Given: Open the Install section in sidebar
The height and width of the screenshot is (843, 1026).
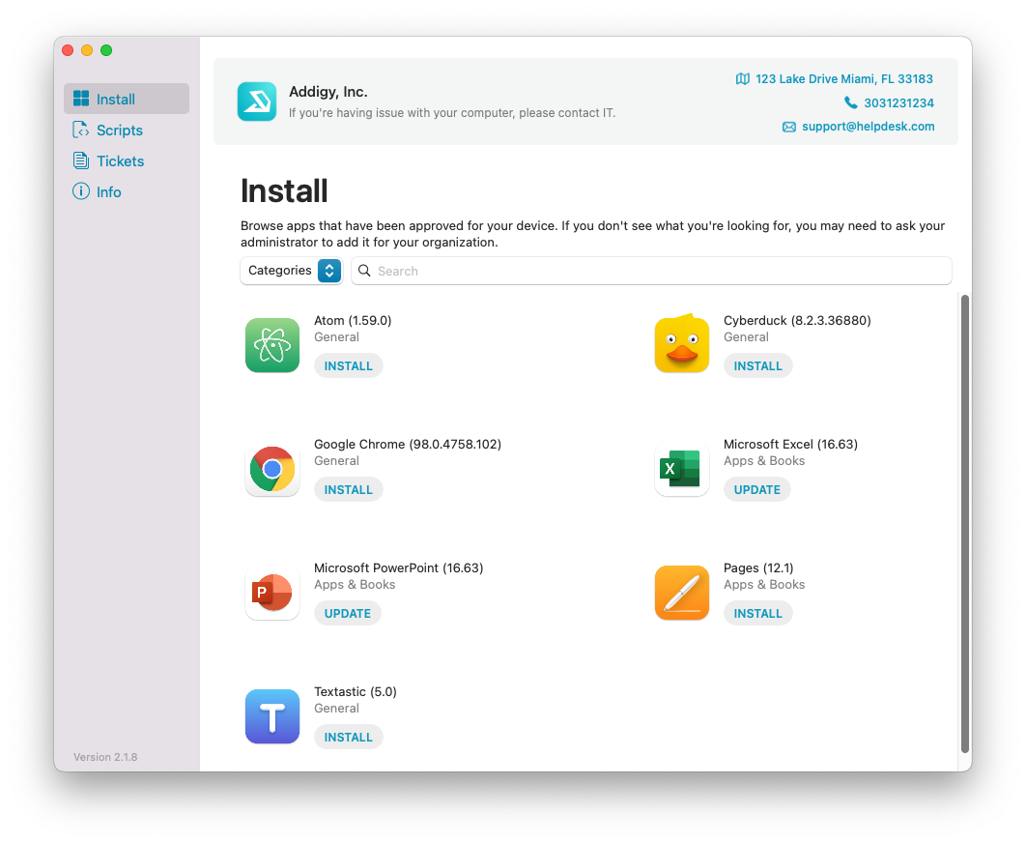Looking at the screenshot, I should (x=127, y=99).
